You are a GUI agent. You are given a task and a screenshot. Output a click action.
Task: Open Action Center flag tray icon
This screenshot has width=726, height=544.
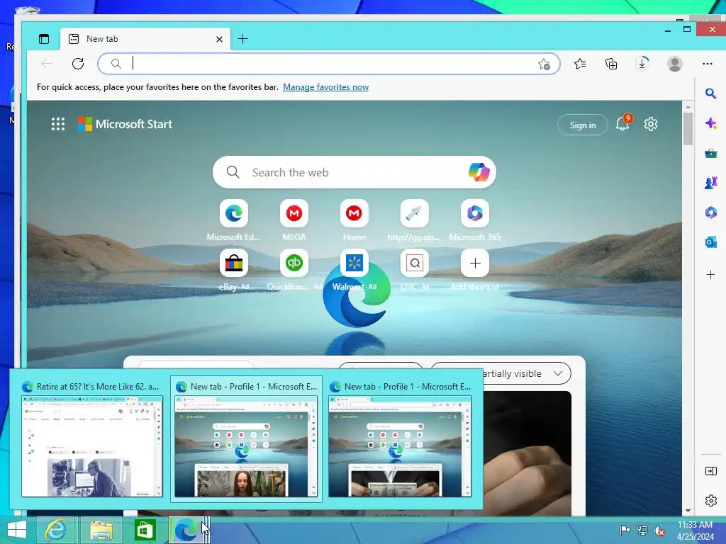625,531
